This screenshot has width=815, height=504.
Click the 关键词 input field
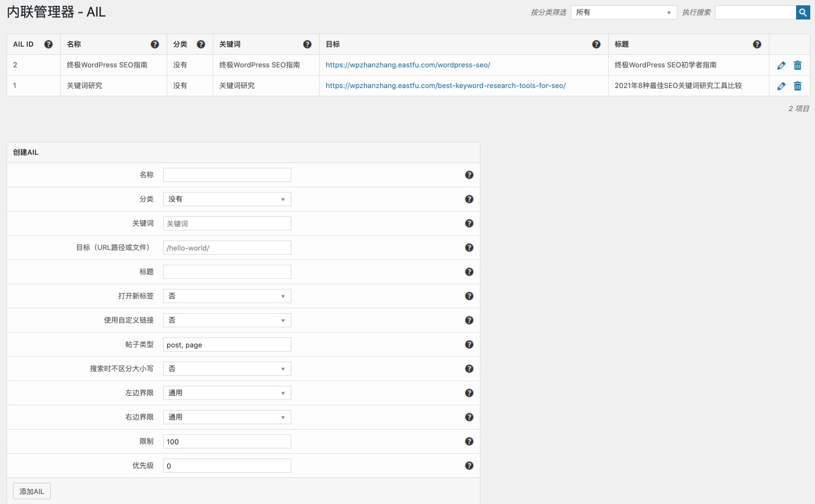(x=227, y=223)
